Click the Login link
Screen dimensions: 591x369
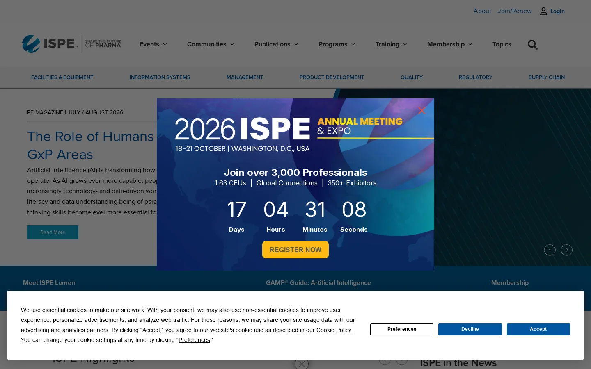pos(557,11)
